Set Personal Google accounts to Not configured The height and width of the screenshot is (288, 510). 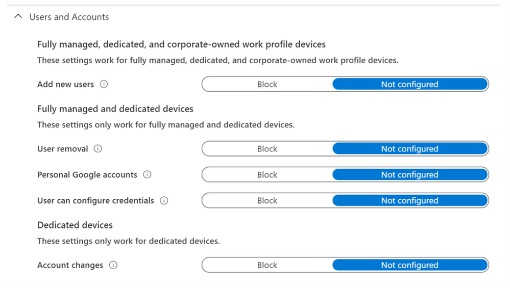409,174
